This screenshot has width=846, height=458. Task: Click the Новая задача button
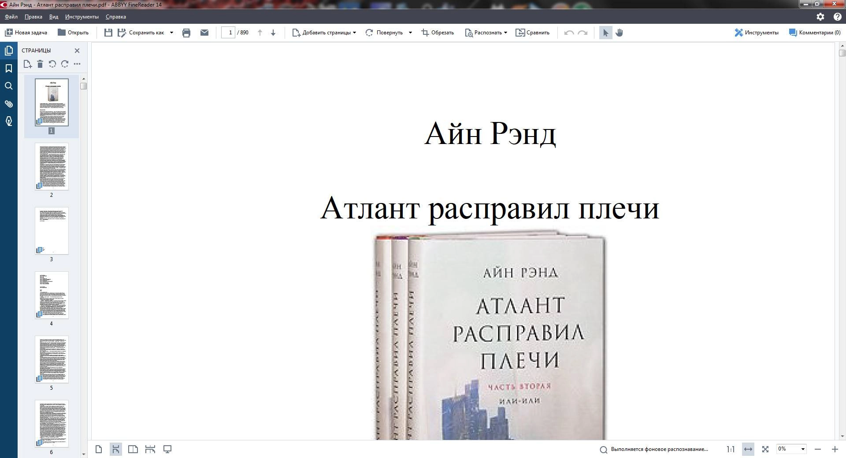tap(26, 33)
